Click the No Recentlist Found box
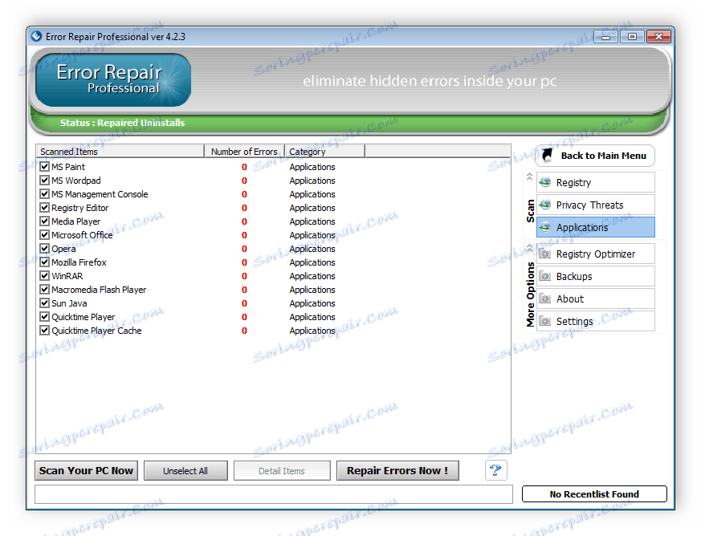The image size is (701, 536). pyautogui.click(x=594, y=493)
